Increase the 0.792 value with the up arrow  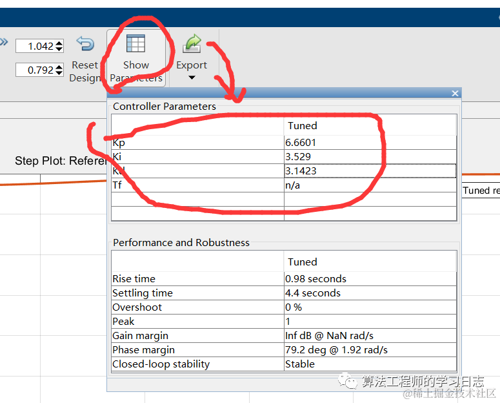tap(59, 67)
